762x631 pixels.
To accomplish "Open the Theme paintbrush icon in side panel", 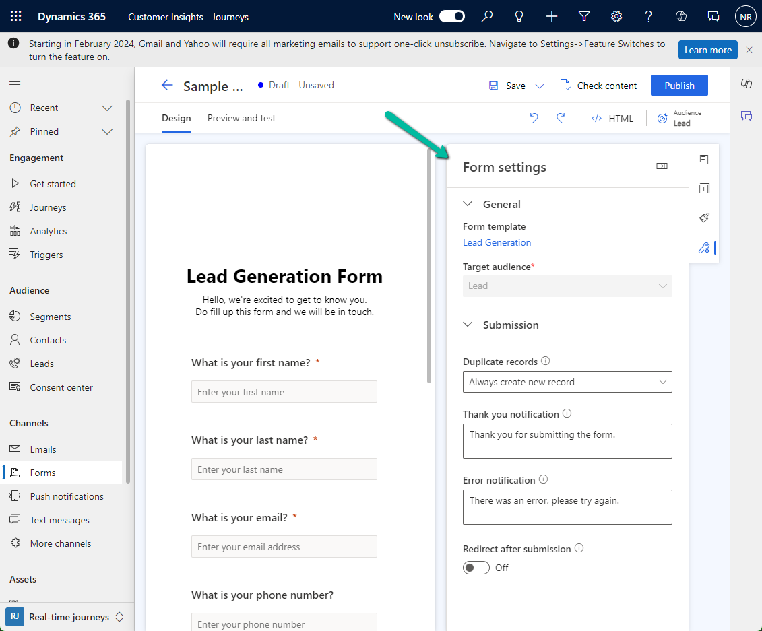I will click(x=704, y=218).
